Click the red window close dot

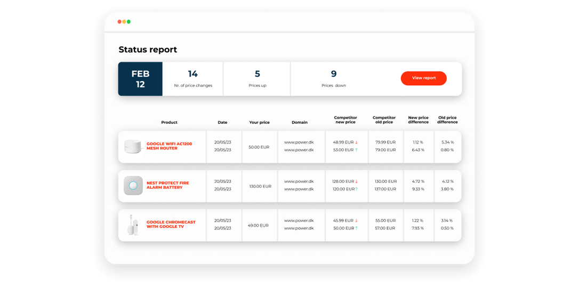tap(119, 22)
